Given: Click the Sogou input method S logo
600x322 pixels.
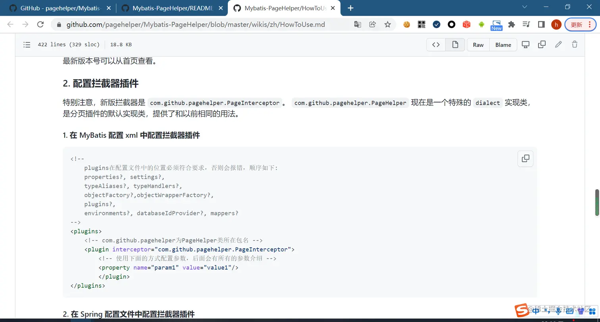Looking at the screenshot, I should [521, 310].
